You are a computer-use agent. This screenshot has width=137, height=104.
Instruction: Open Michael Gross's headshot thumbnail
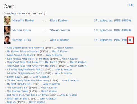point(7,30)
